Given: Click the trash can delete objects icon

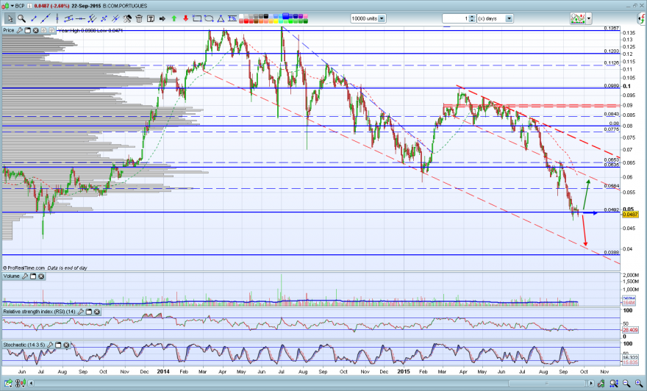Looking at the screenshot, I should click(x=139, y=18).
